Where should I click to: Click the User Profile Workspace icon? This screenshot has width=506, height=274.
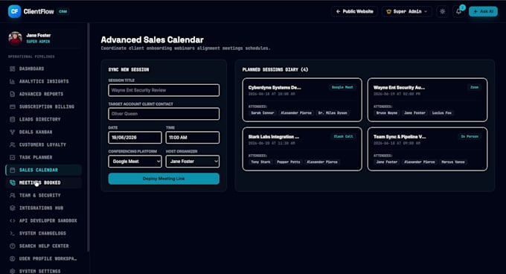tap(12, 258)
